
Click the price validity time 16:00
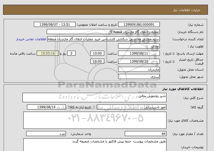click(97, 61)
